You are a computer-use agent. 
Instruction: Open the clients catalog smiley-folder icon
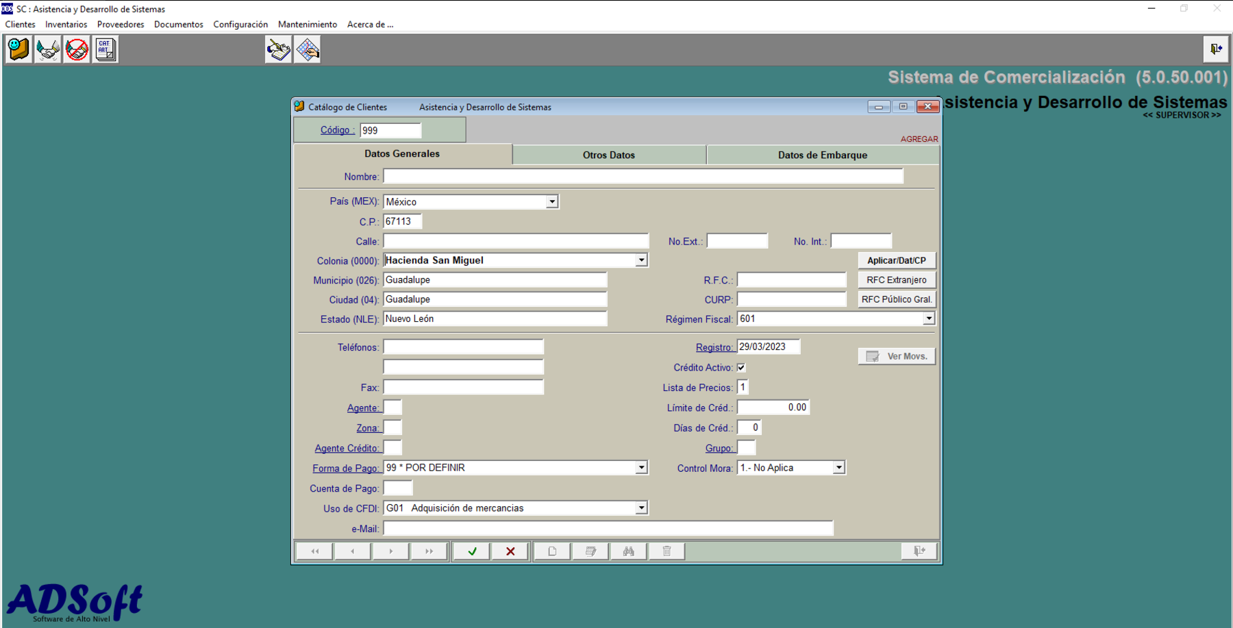(19, 49)
